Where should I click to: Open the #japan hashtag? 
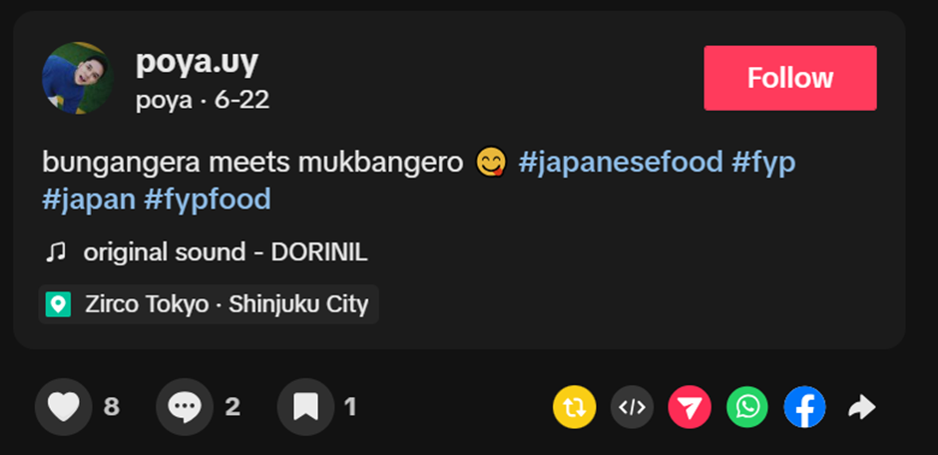(x=89, y=200)
